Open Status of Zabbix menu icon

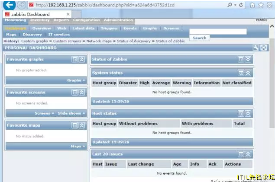pos(241,59)
